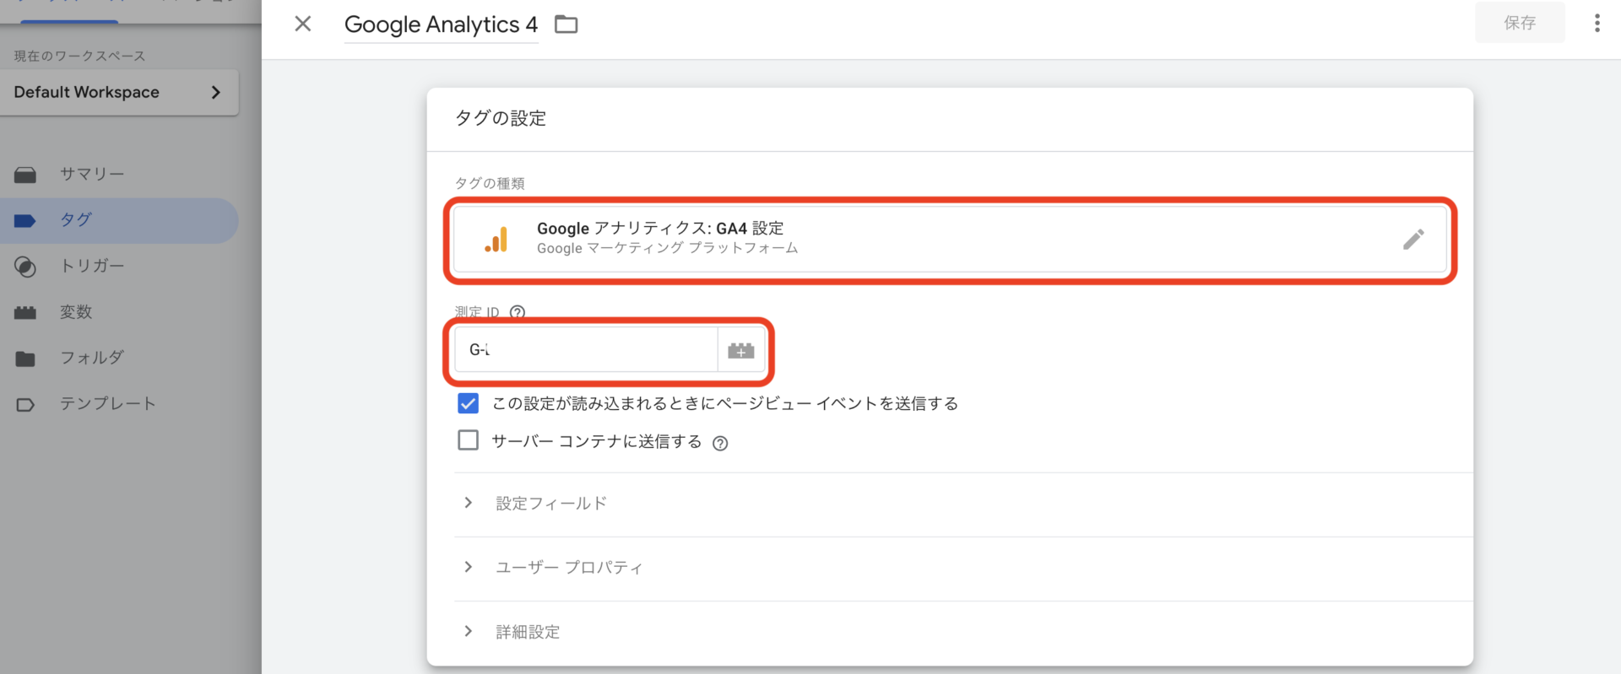Open the Default Workspace selector
The image size is (1621, 674).
[x=119, y=92]
